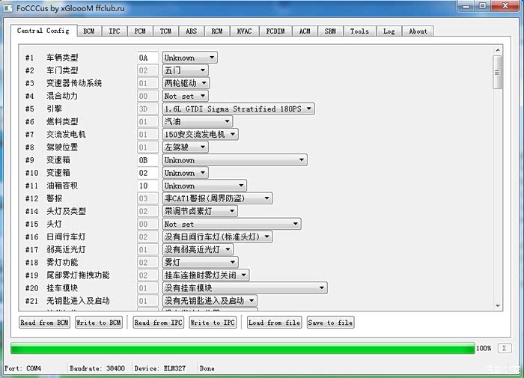Click Read from IPC button

[x=159, y=323]
